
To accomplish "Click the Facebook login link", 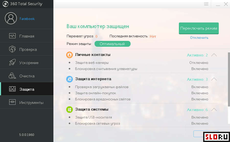I will [x=27, y=19].
